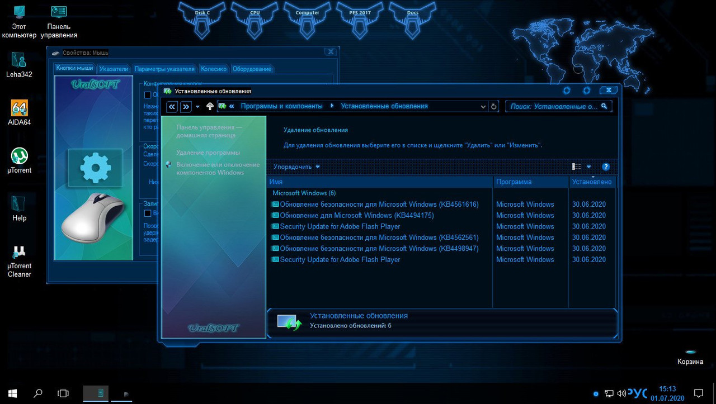Viewport: 716px width, 404px height.
Task: Refresh the Installed Updates list
Action: pos(493,106)
